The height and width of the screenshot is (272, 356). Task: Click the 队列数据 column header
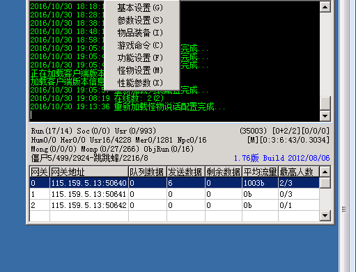tap(148, 172)
